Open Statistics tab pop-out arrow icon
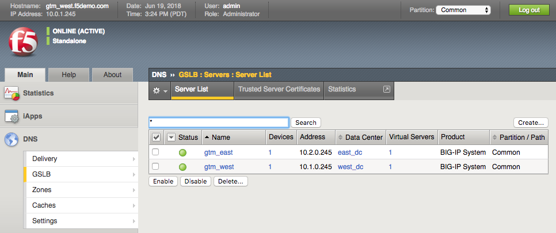556x233 pixels. tap(387, 89)
